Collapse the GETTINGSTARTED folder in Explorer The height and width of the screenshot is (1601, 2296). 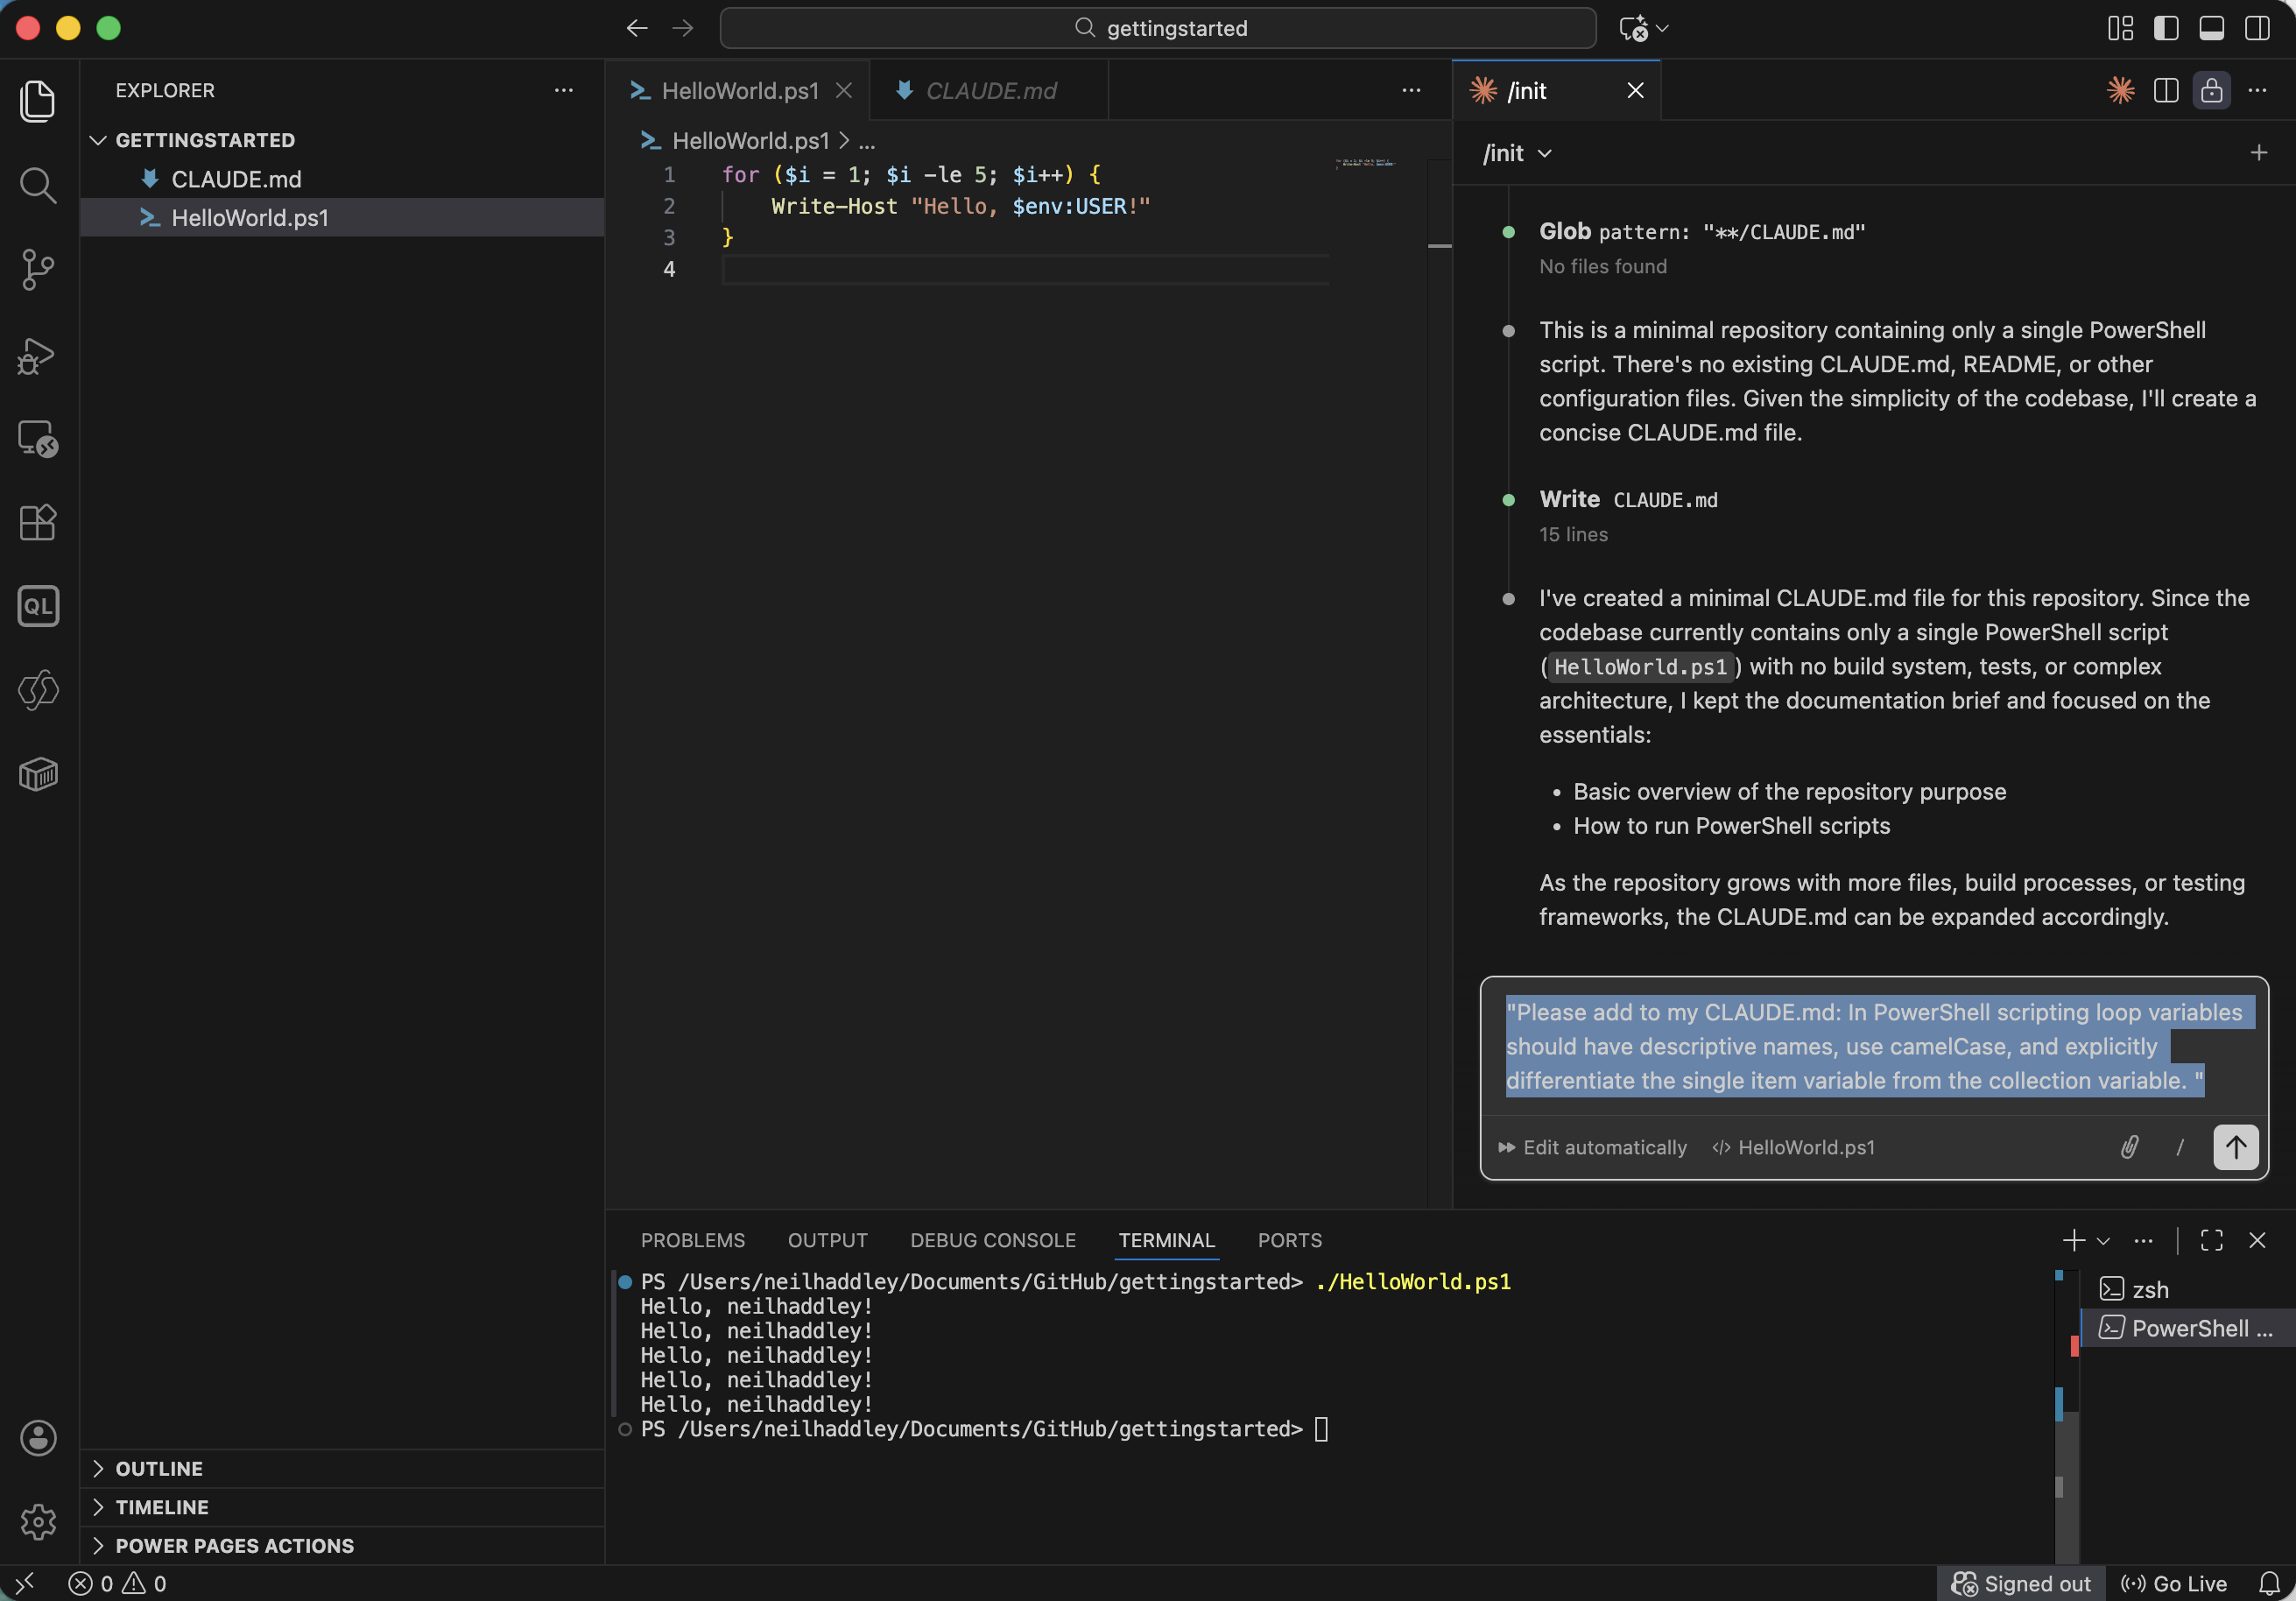(98, 140)
